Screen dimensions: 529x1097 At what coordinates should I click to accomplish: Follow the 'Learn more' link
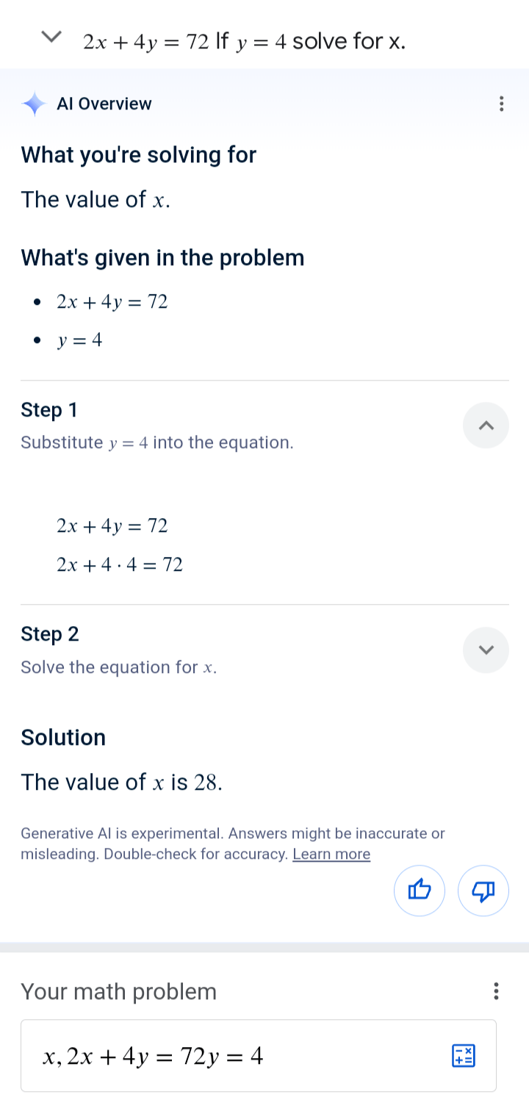[x=331, y=855]
